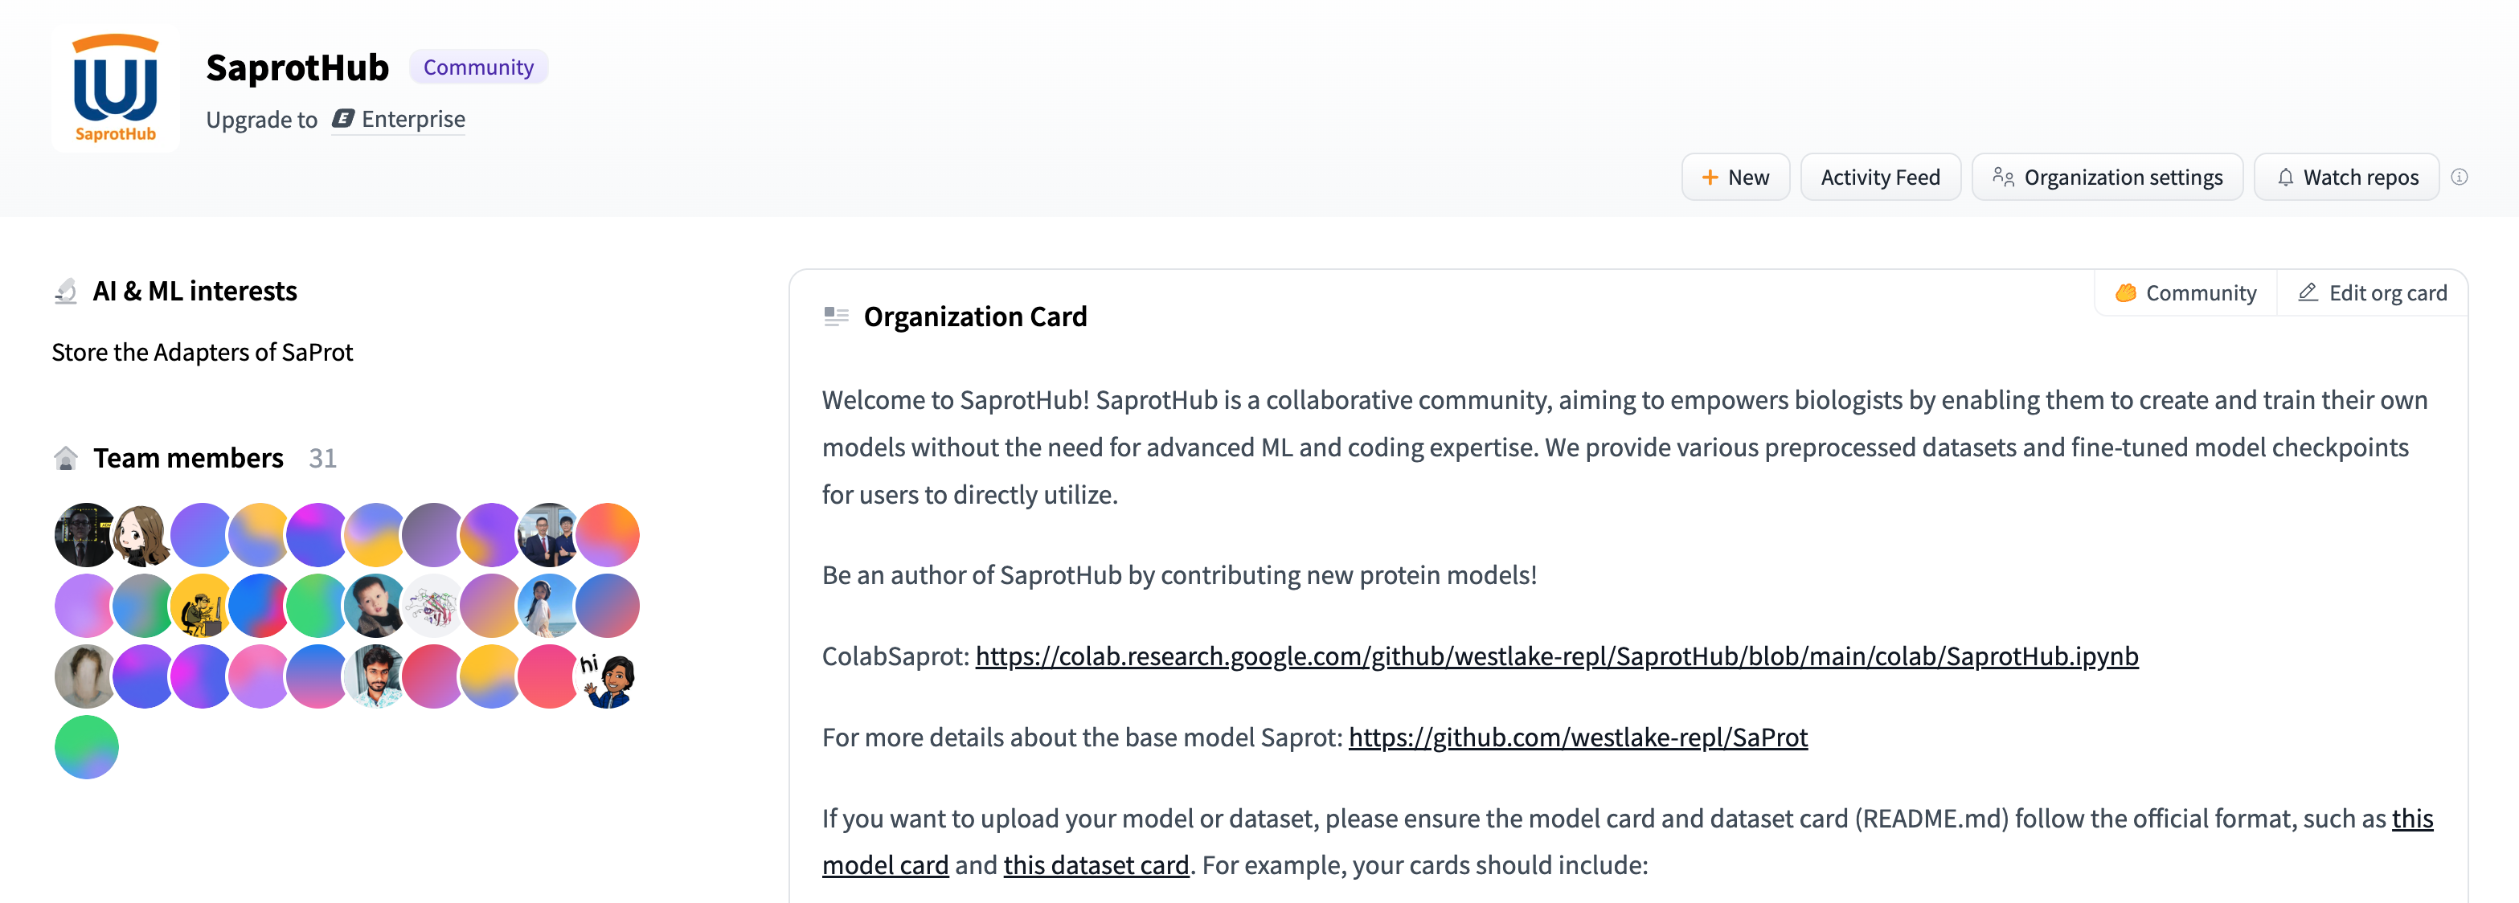Click the Organization Card header icon
The width and height of the screenshot is (2519, 903).
click(x=836, y=317)
